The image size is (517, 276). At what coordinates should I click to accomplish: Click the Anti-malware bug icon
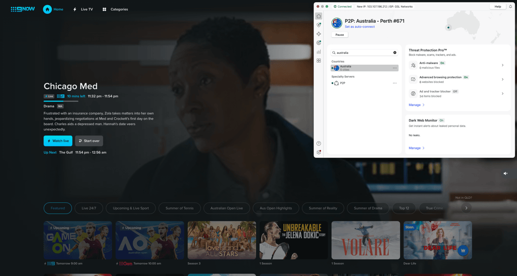tap(413, 65)
